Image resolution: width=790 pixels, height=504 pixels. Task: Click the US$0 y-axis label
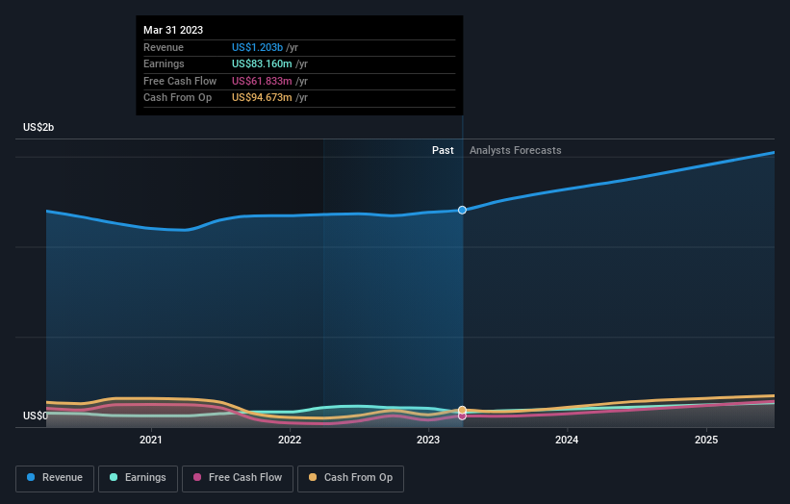tap(36, 416)
